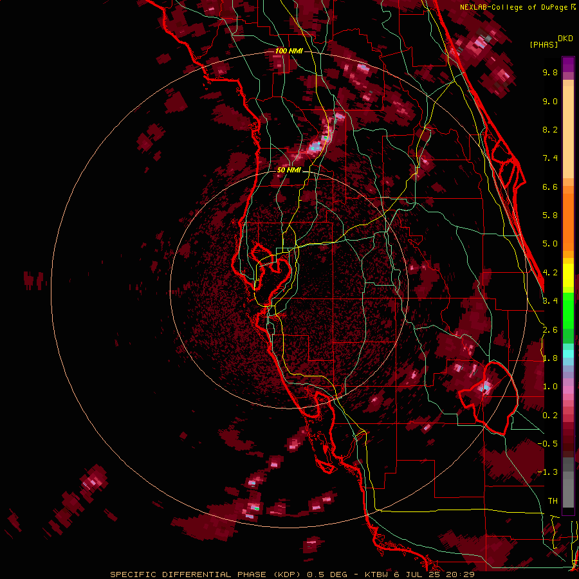This screenshot has width=579, height=579.
Task: Click the 7.4 scale value
Action: pos(550,158)
